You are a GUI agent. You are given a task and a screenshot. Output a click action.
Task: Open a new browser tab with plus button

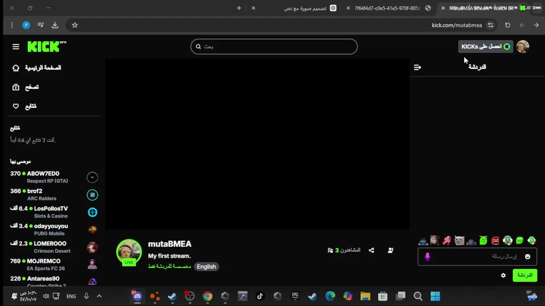239,8
